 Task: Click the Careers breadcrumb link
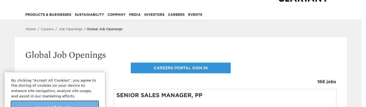[x=47, y=29]
